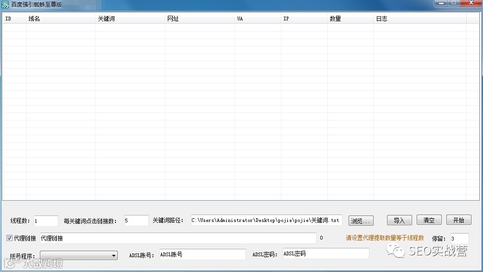Click the orange 请设置代理提取数量等于线程数 notice
The image size is (483, 272).
coord(385,238)
